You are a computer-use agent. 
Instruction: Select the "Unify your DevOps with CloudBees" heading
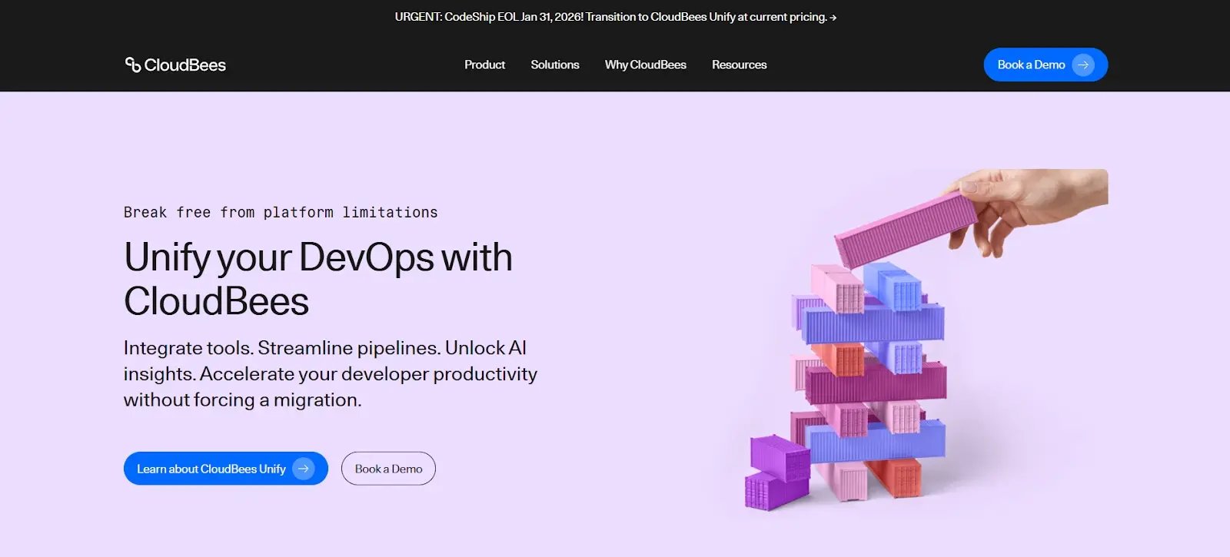coord(318,279)
